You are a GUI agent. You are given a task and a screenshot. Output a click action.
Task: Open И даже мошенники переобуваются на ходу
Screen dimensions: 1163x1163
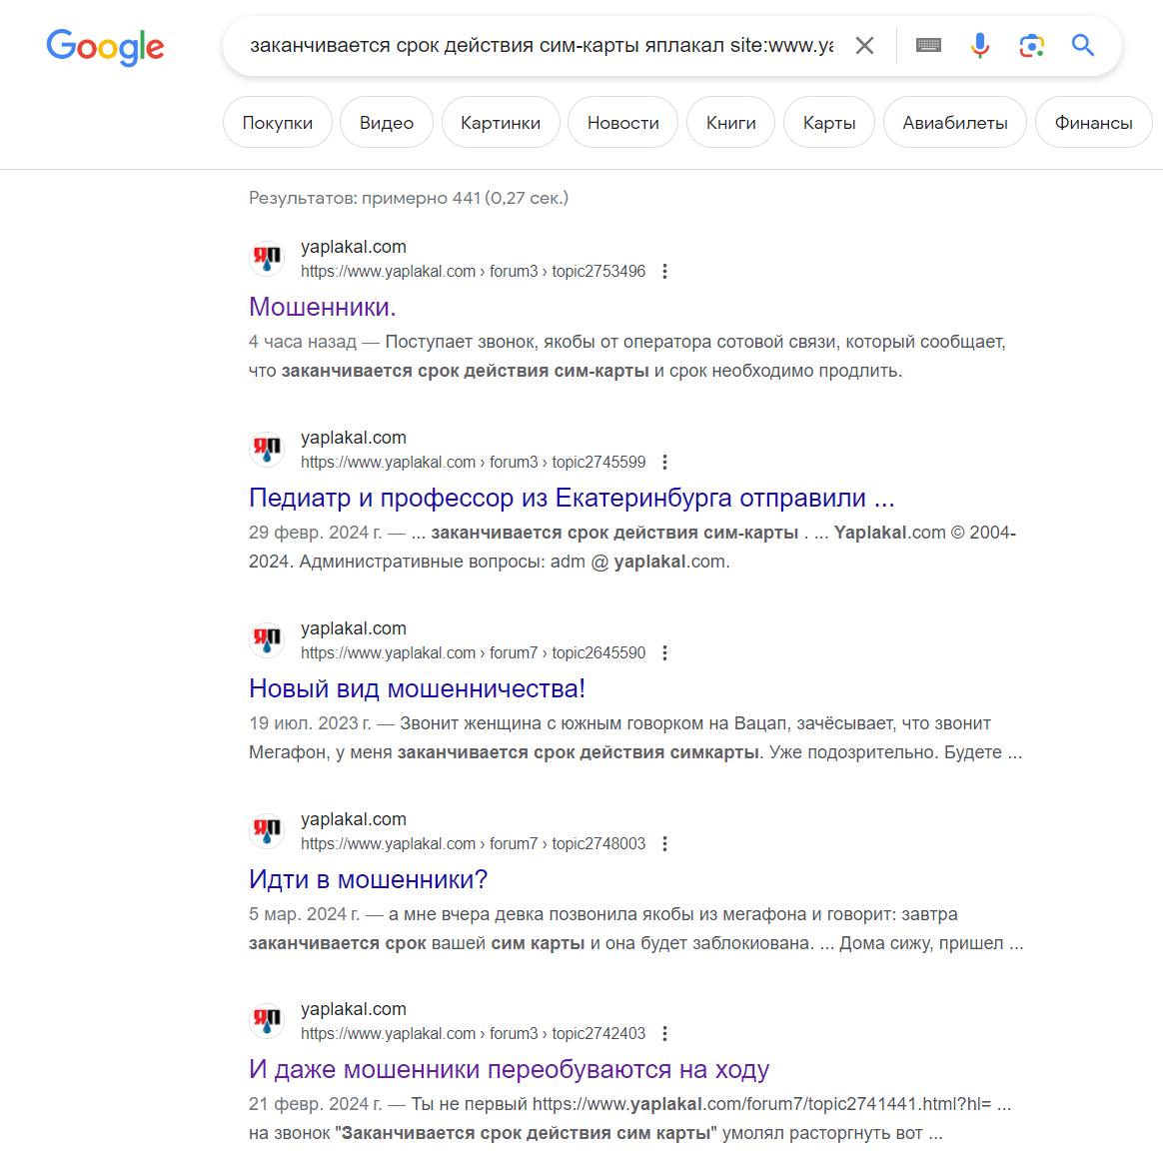509,1069
